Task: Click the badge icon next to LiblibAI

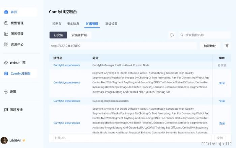Action: 24,140
